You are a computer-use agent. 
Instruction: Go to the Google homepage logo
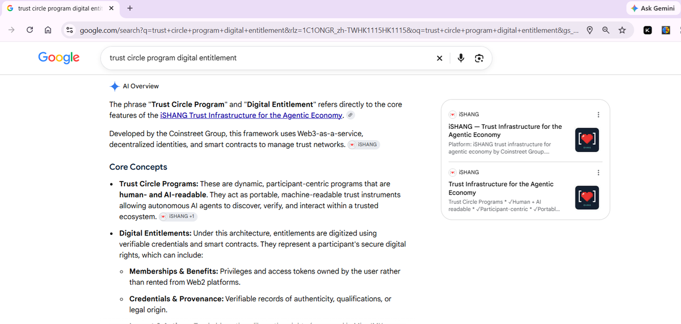pos(59,57)
